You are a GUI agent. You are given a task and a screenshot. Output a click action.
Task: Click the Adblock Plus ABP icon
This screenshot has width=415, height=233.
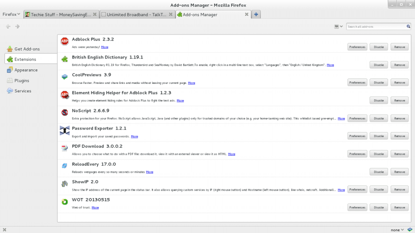(64, 41)
